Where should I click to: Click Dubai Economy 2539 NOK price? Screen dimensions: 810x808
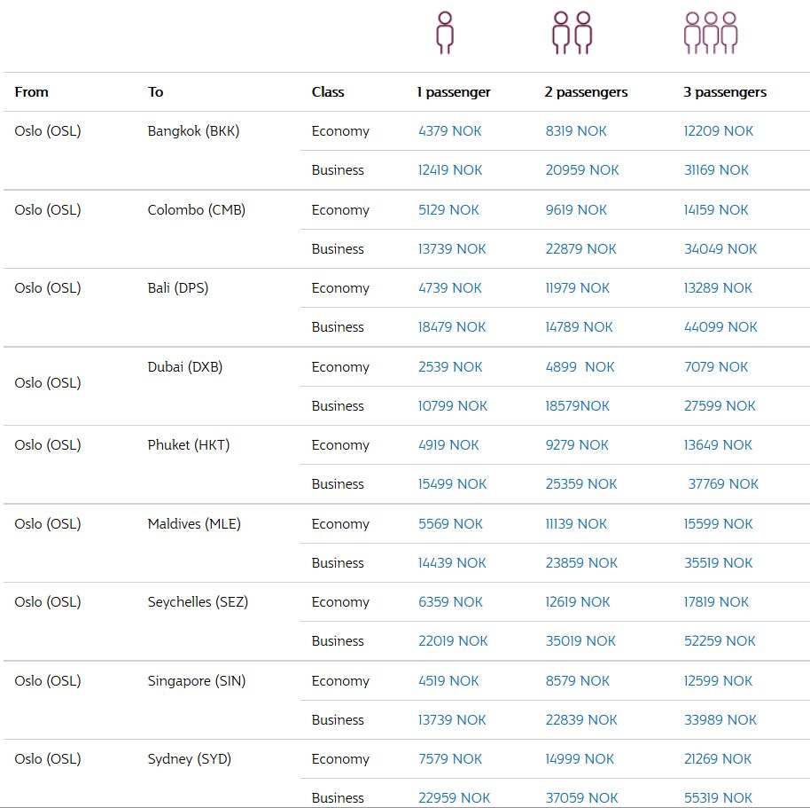tap(450, 367)
